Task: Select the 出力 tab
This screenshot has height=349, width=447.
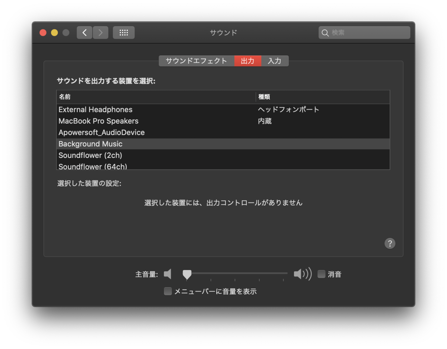Action: tap(247, 61)
